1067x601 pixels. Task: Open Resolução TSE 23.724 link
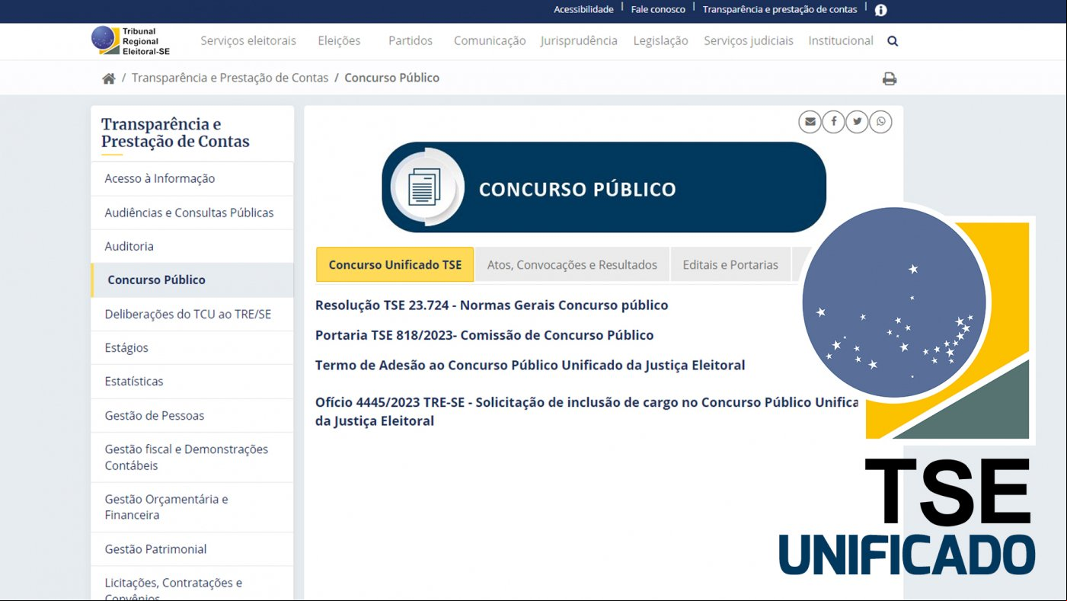pyautogui.click(x=491, y=305)
